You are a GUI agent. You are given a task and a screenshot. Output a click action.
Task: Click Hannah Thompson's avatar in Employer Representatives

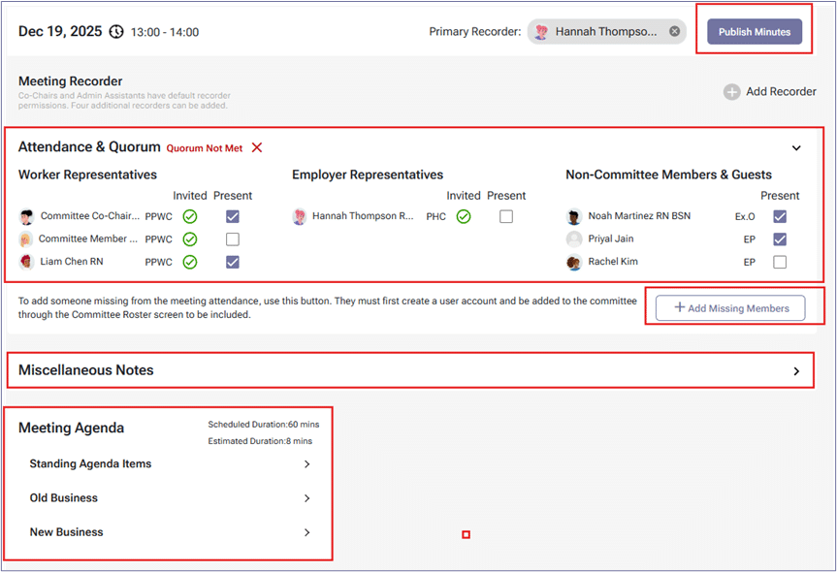click(300, 217)
